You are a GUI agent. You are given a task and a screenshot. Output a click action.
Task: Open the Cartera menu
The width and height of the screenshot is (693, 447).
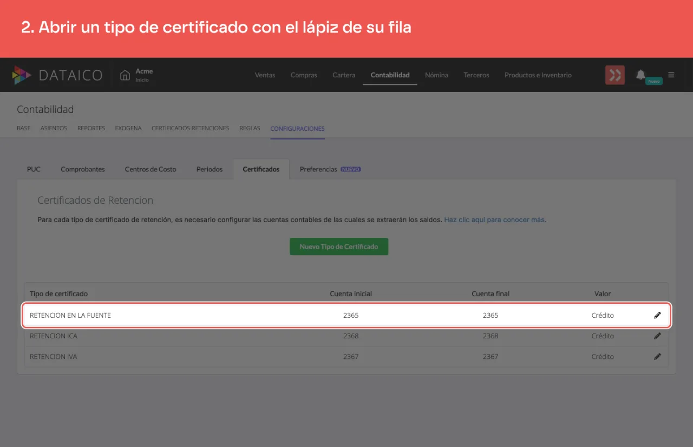344,75
